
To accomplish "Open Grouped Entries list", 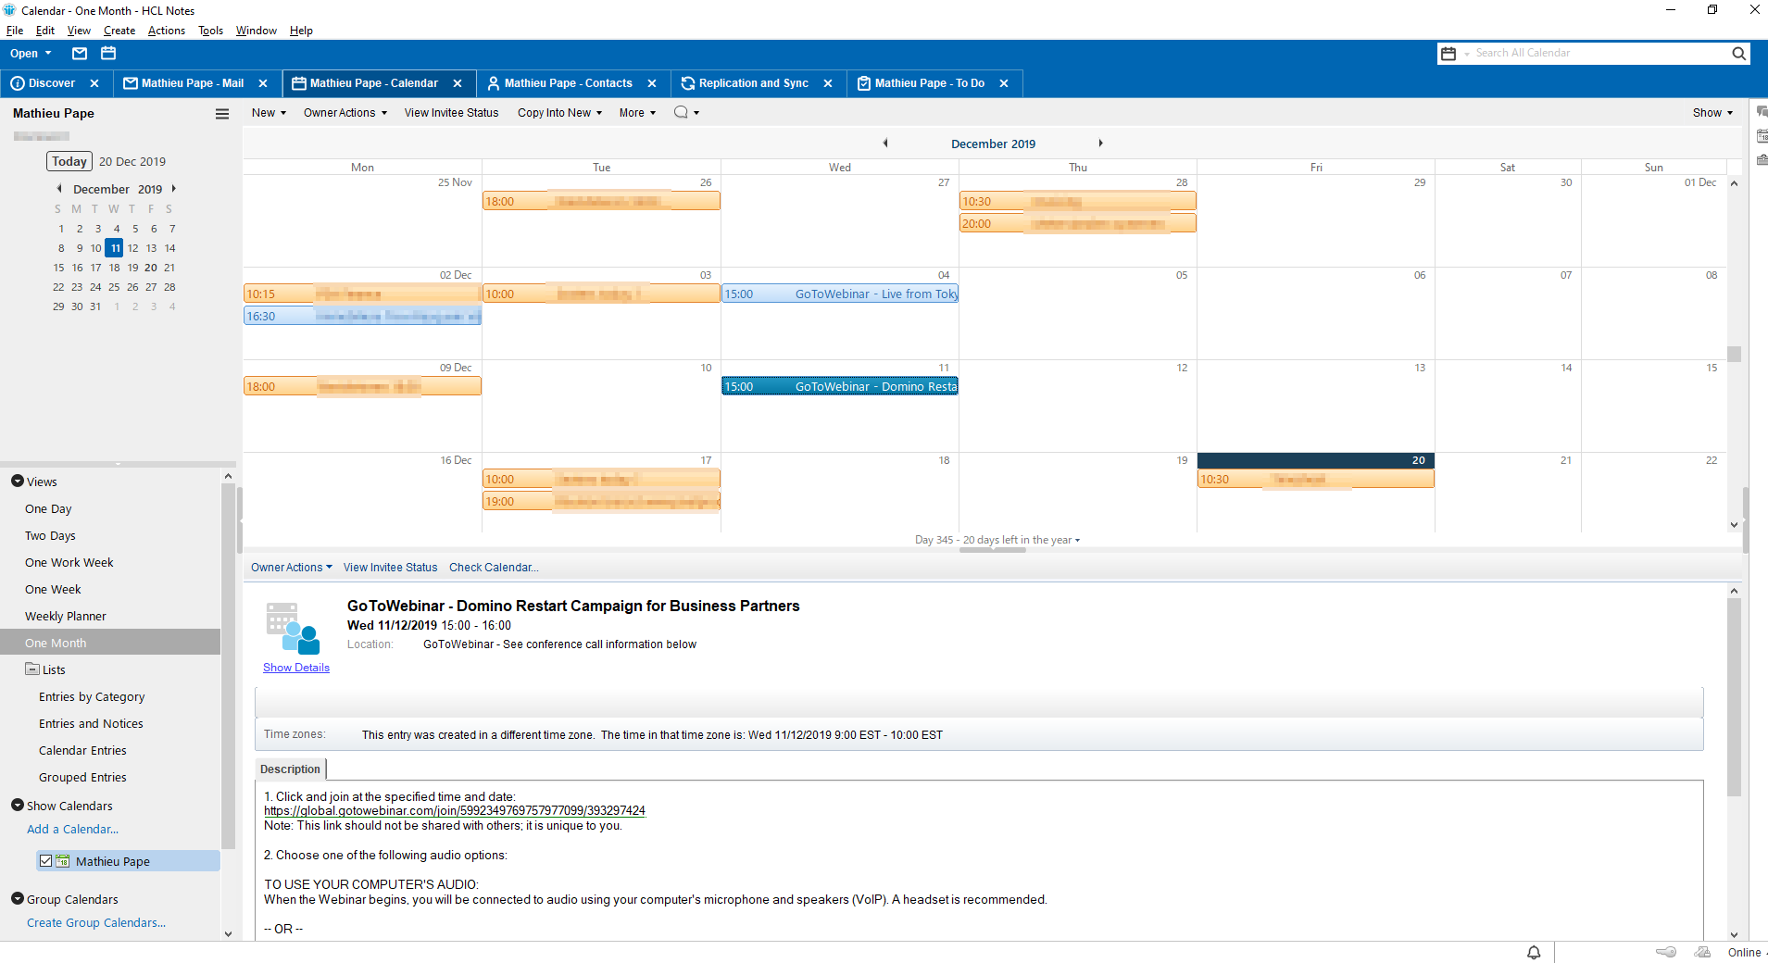I will [82, 777].
